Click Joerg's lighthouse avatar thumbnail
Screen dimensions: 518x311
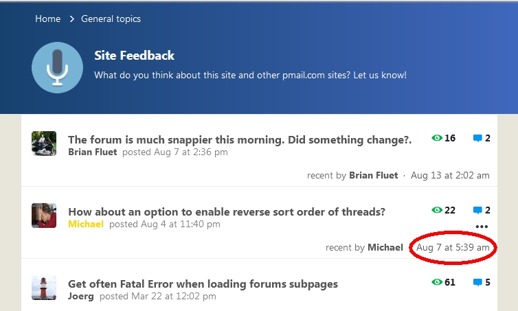coord(44,288)
